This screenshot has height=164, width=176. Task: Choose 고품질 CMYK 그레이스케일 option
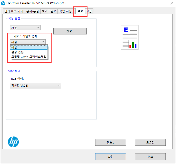point(29,57)
